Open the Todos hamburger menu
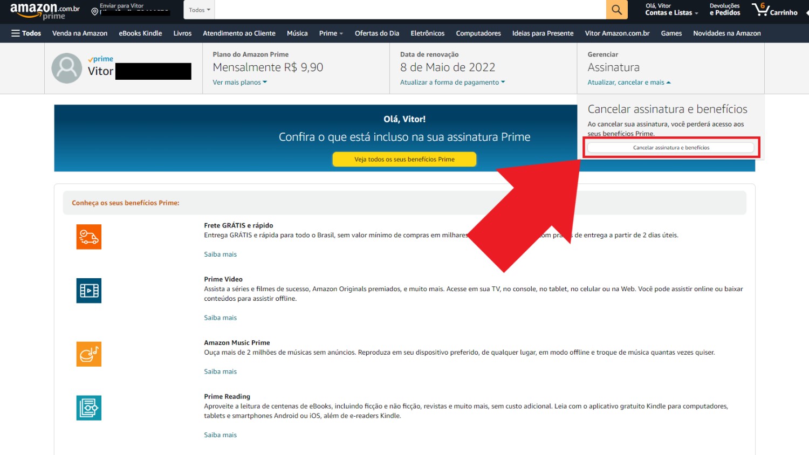 [x=26, y=33]
